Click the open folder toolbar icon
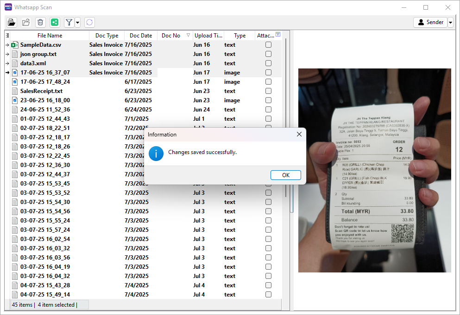 12,22
